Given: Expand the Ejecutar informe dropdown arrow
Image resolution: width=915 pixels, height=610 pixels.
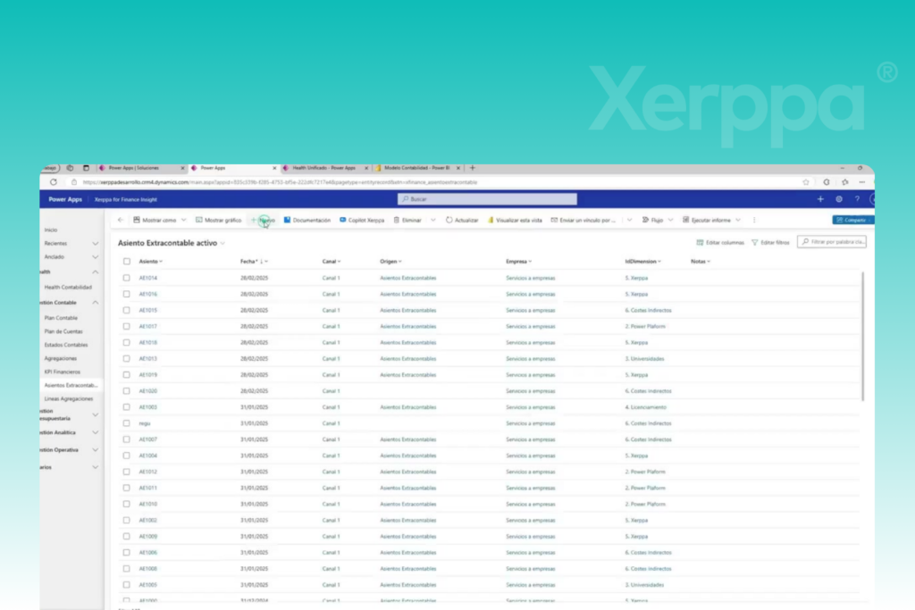Looking at the screenshot, I should (x=738, y=220).
